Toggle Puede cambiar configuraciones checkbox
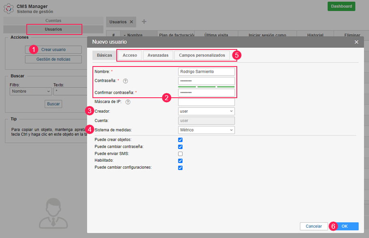This screenshot has height=238, width=369. pos(180,167)
